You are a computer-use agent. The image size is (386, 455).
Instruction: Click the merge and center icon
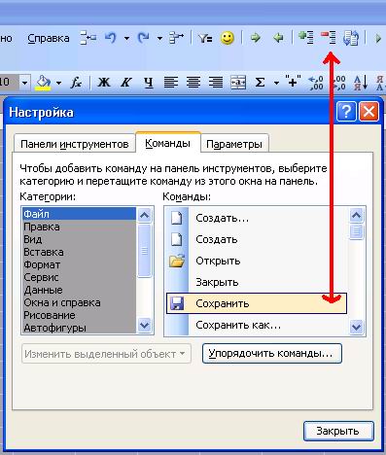[x=238, y=83]
